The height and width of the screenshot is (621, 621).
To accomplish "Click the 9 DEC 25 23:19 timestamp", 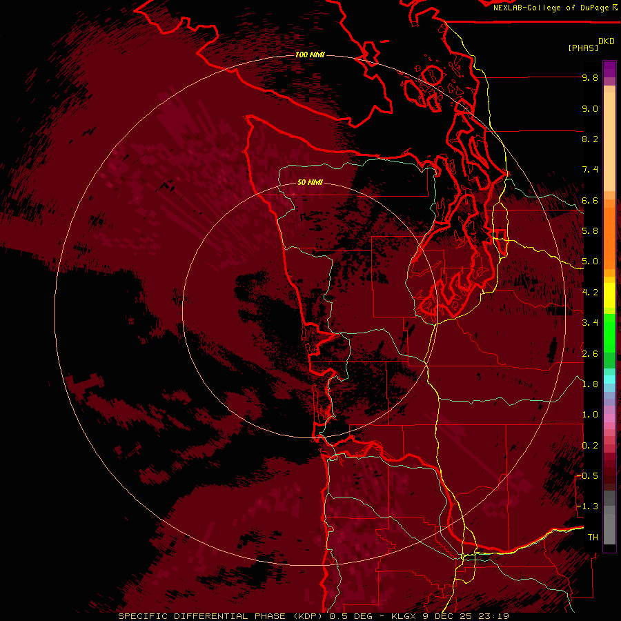I will point(466,616).
